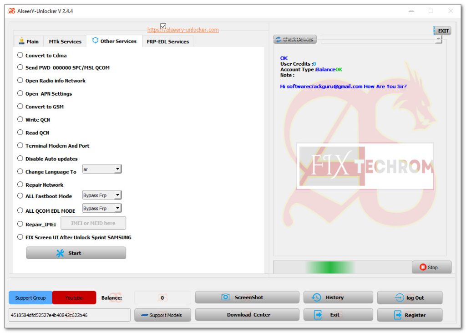Expand Fastboot Mode Bypass Frp dropdown
Viewport: 466px width, 333px height.
coord(102,195)
